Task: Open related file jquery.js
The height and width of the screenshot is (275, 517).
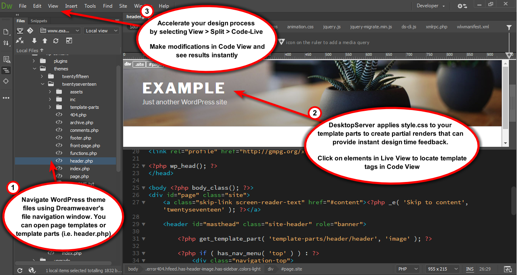Action: click(332, 27)
